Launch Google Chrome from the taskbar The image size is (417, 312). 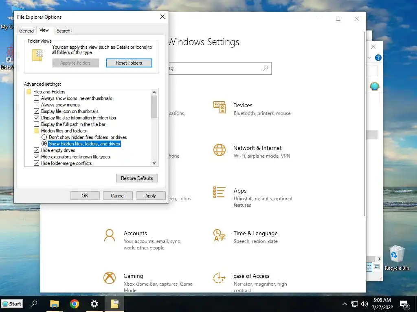75,304
